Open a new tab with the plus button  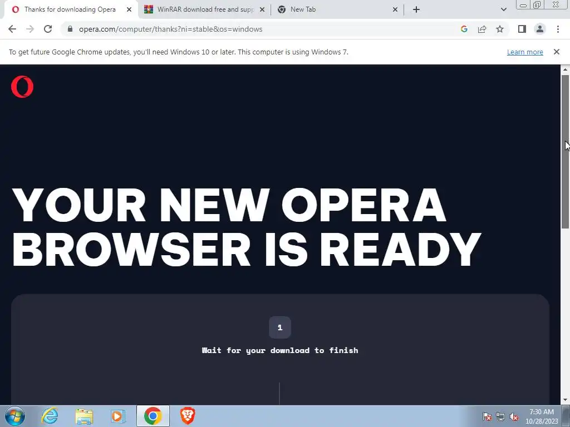point(416,9)
